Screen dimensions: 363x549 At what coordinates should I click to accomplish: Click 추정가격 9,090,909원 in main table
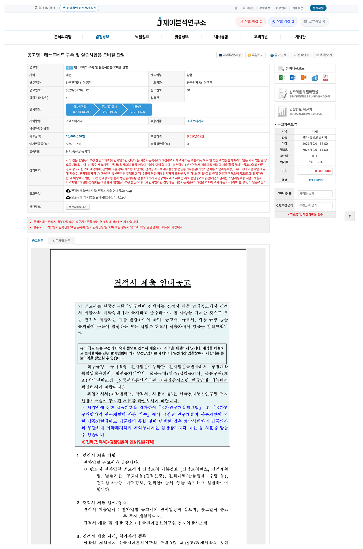coord(195,136)
